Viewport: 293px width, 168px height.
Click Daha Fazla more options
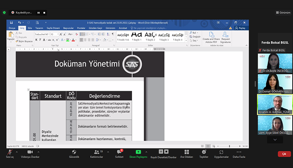pos(239,152)
